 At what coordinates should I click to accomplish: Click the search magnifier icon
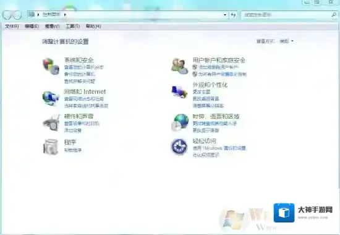click(x=334, y=15)
